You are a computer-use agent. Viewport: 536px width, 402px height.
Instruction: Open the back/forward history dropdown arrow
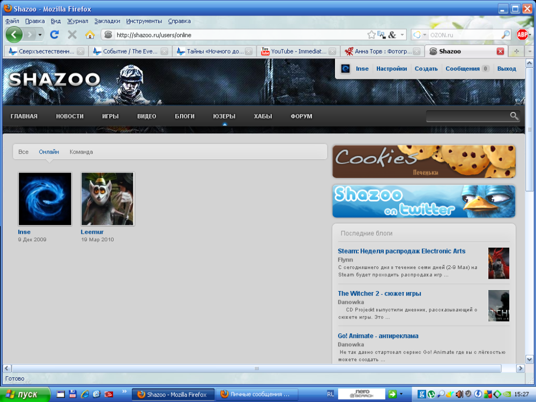coord(40,35)
